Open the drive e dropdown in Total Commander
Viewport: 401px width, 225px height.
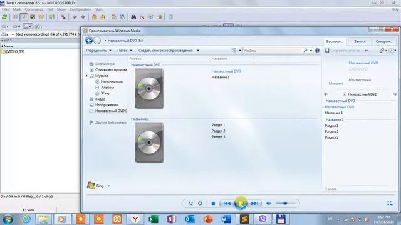coord(13,34)
